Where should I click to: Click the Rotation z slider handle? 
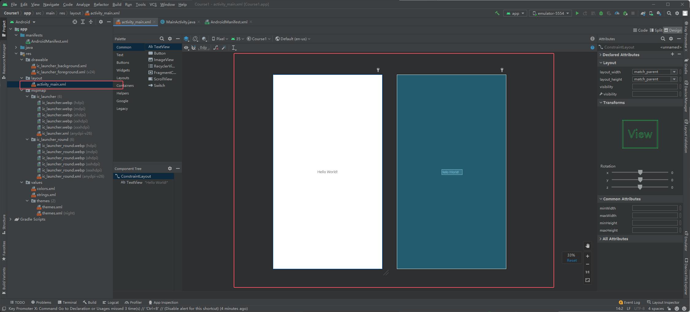[x=640, y=187]
